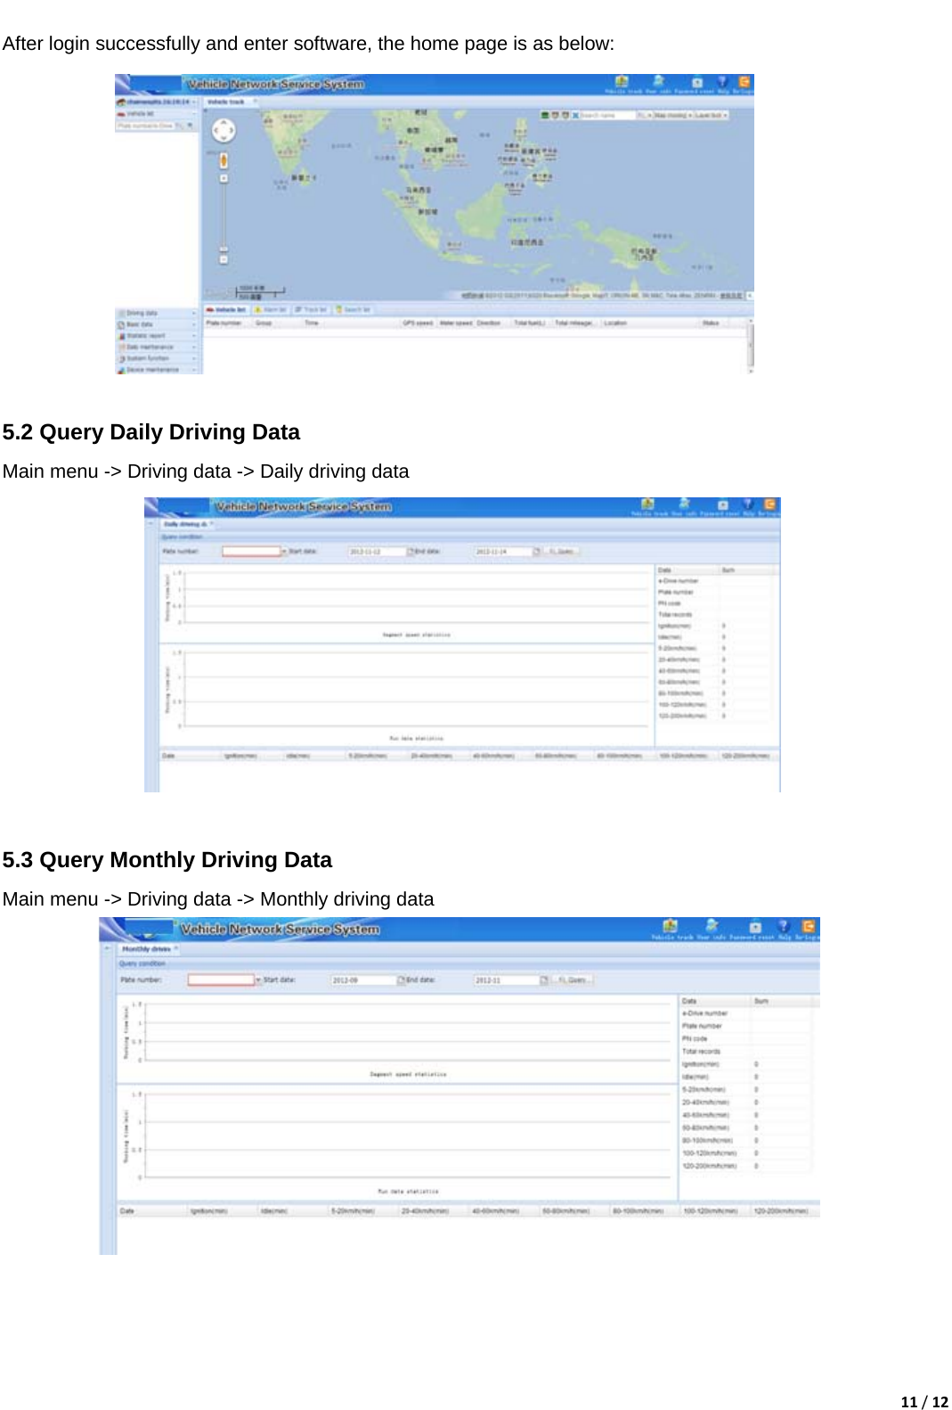Zoom out with the map minus button
This screenshot has height=1410, width=952.
(224, 259)
